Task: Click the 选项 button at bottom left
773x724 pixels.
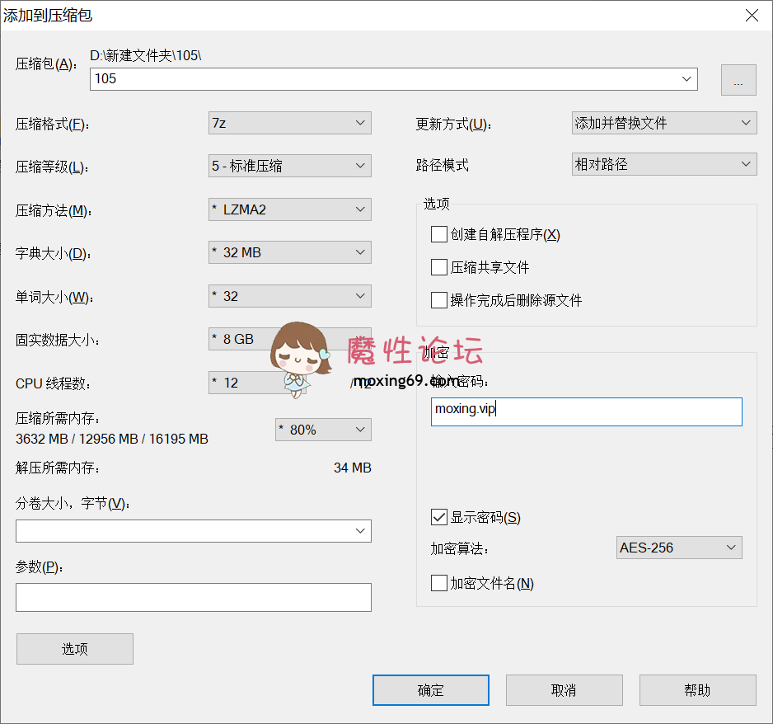Action: coord(74,649)
